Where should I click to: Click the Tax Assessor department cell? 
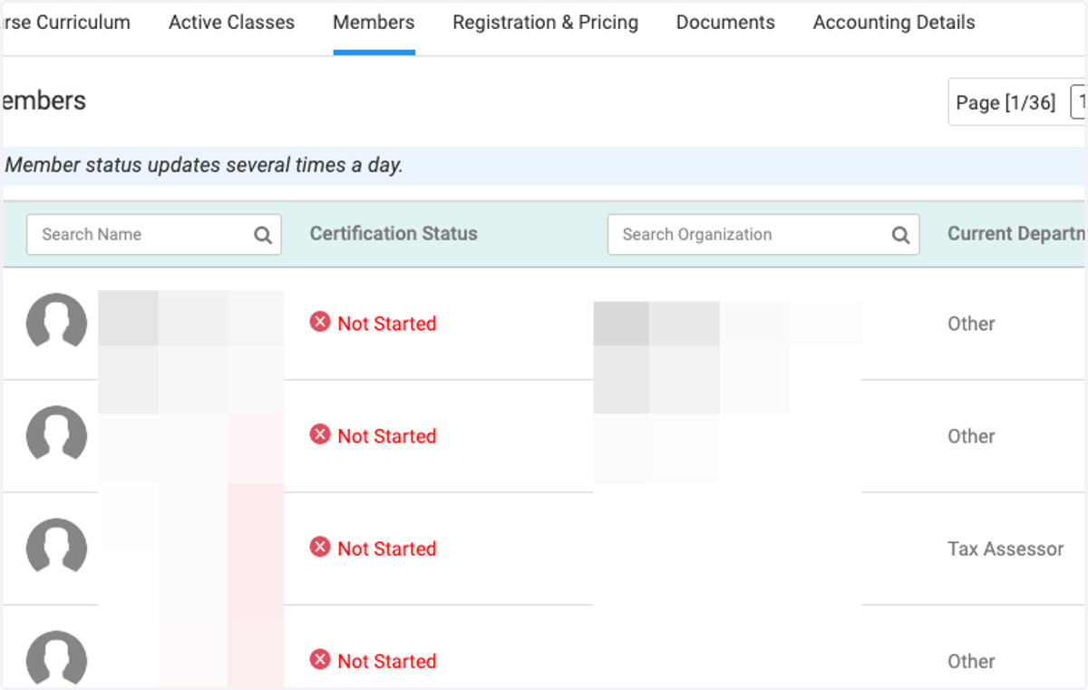[x=1005, y=549]
